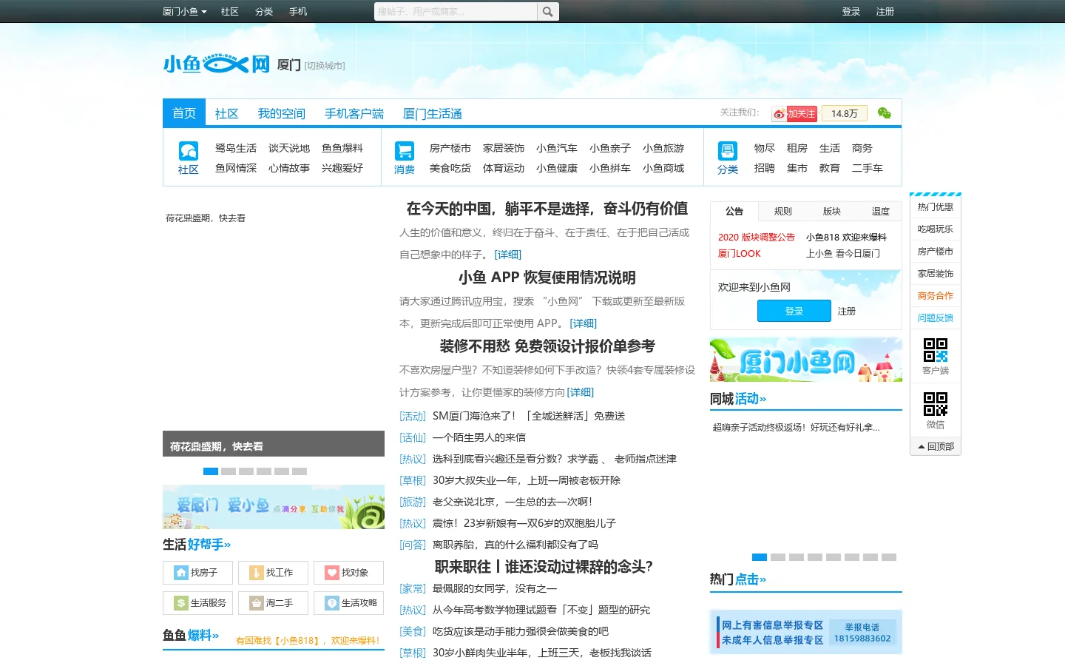Select the 首页 navigation tab
Image resolution: width=1065 pixels, height=666 pixels.
(184, 113)
